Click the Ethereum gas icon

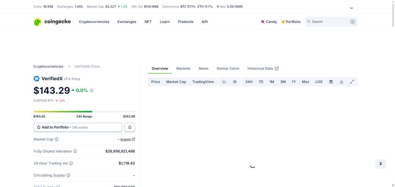(218, 7)
